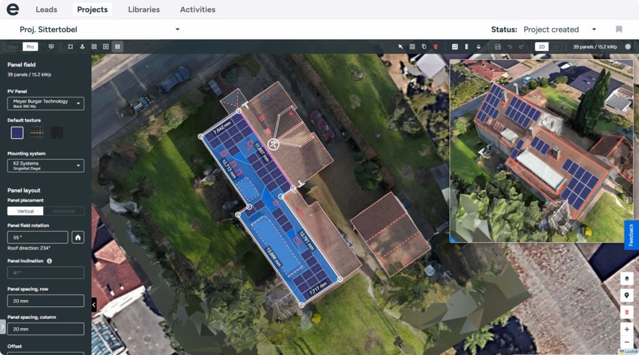Open the Meyer Burger PV Panel dropdown
The image size is (639, 355).
point(46,103)
